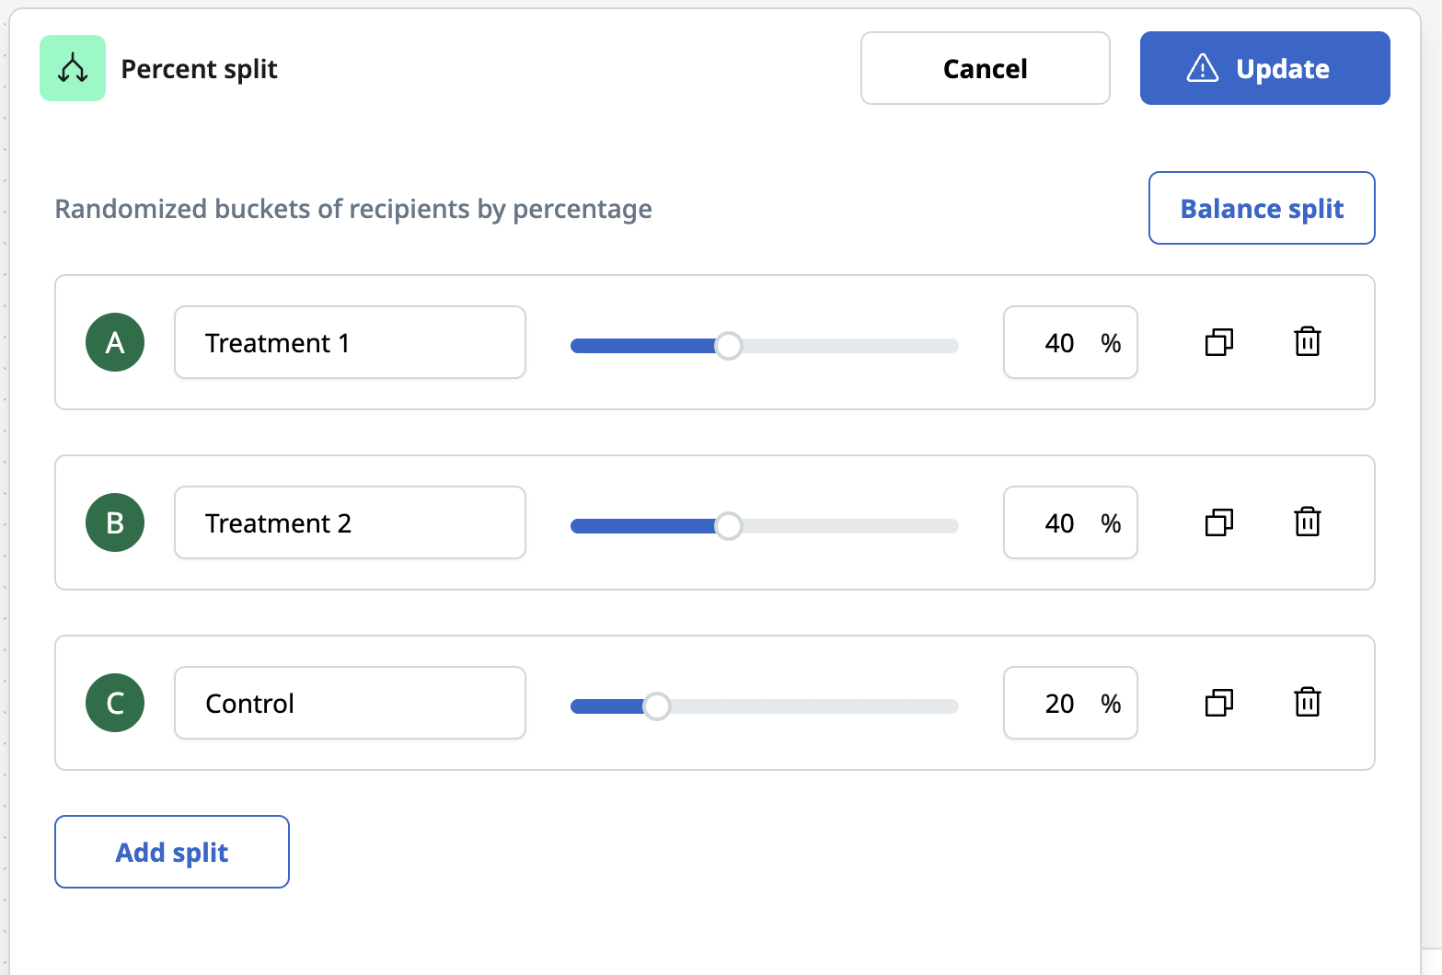Click the Percent split branch icon
Image resolution: width=1442 pixels, height=975 pixels.
(x=73, y=68)
